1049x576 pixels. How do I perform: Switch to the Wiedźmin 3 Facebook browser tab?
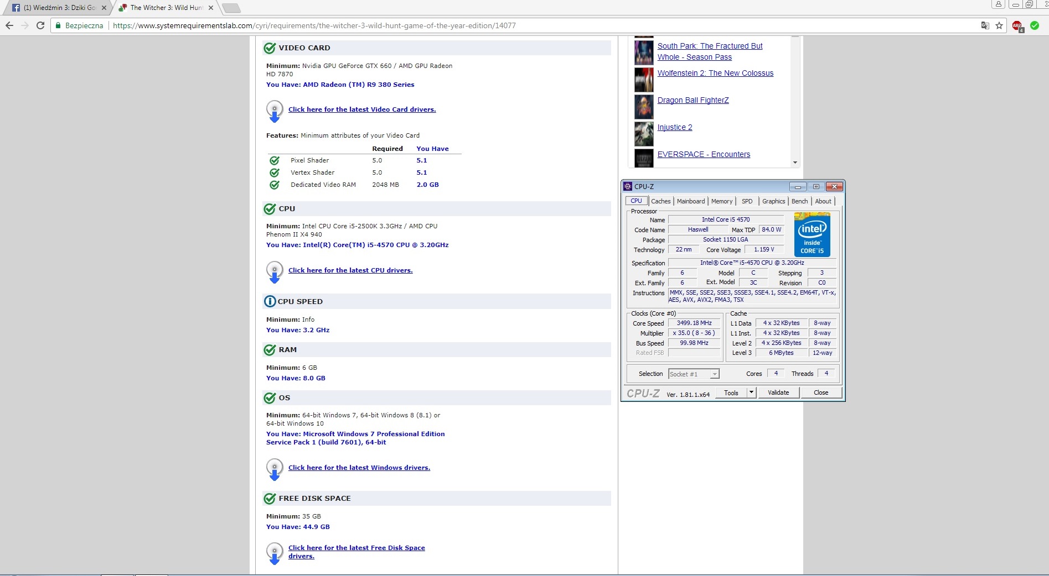pos(58,8)
